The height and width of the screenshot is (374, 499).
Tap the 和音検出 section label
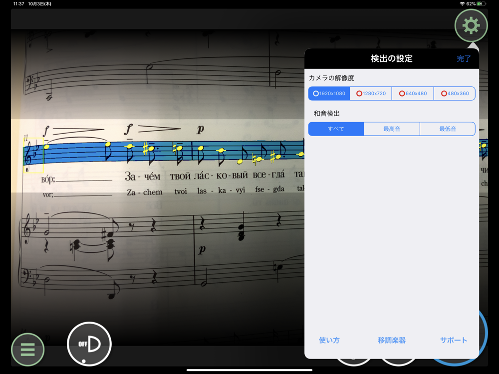coord(327,114)
